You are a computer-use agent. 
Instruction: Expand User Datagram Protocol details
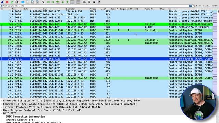click(x=1, y=110)
